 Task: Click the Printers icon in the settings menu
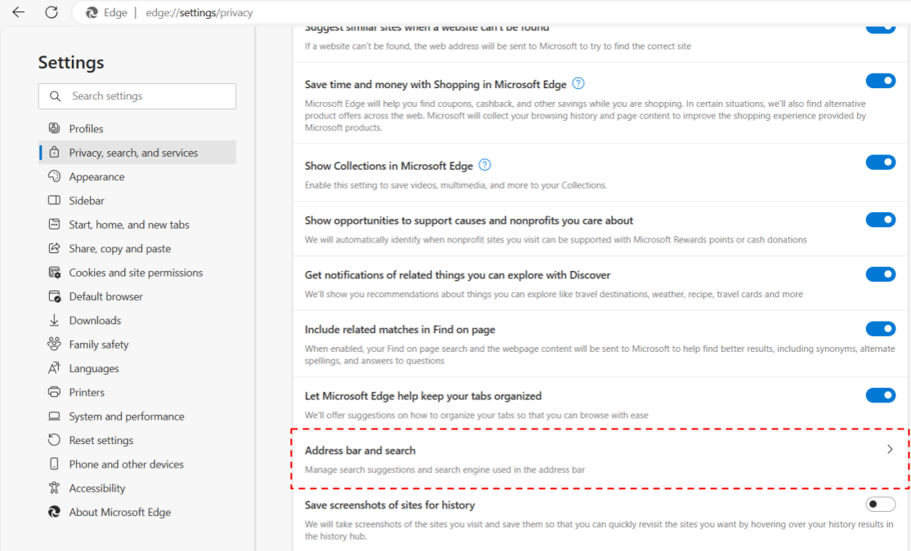pos(54,392)
